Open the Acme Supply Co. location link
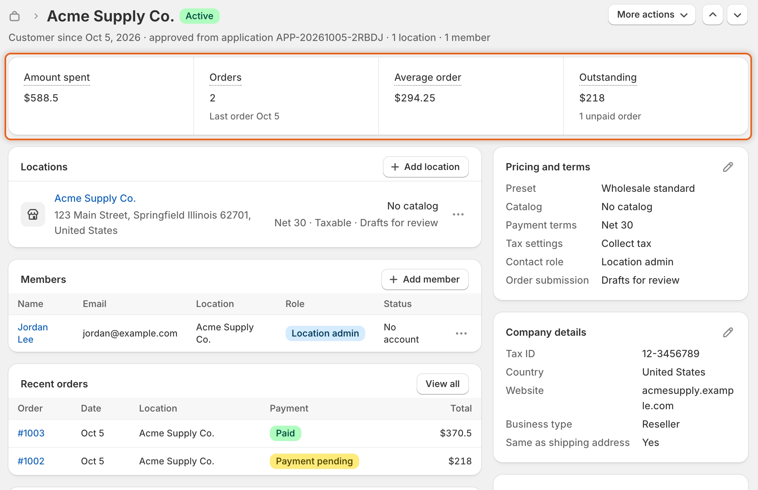Viewport: 758px width, 490px height. click(95, 198)
